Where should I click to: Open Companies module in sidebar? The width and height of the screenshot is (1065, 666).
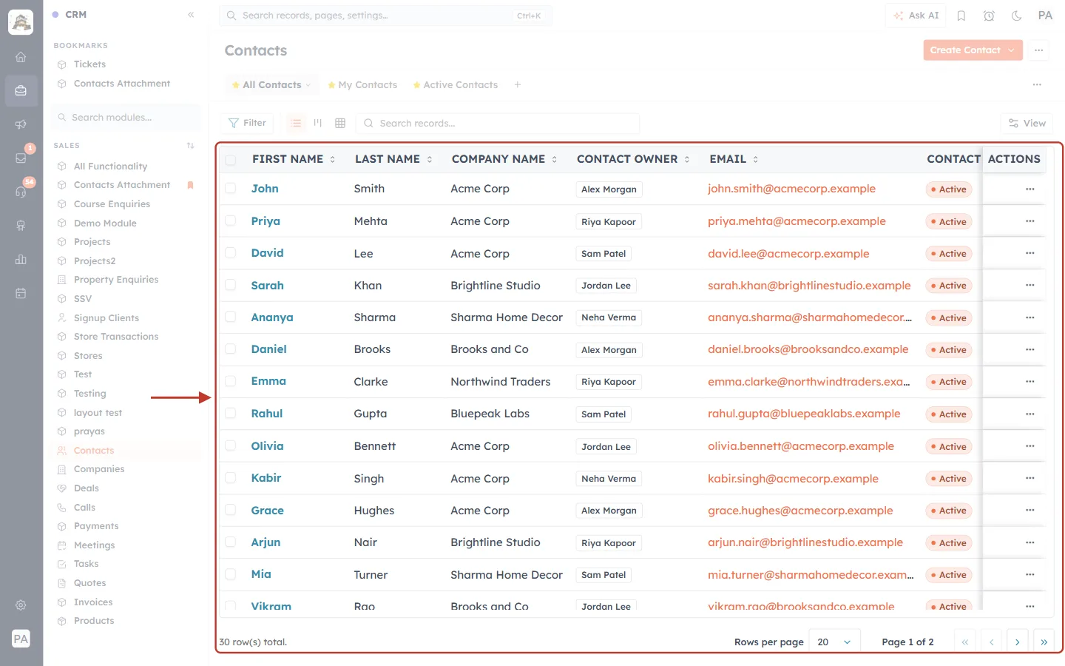pos(99,469)
